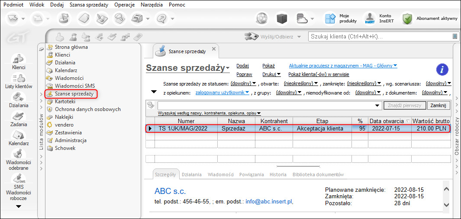
Task: Click the question mark help icon
Action: 161,19
